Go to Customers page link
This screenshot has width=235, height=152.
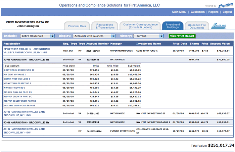pyautogui.click(x=197, y=12)
